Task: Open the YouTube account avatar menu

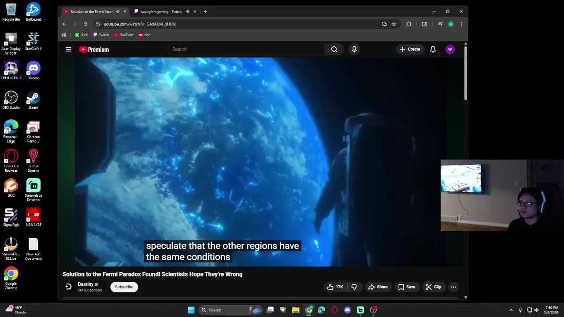Action: point(450,49)
